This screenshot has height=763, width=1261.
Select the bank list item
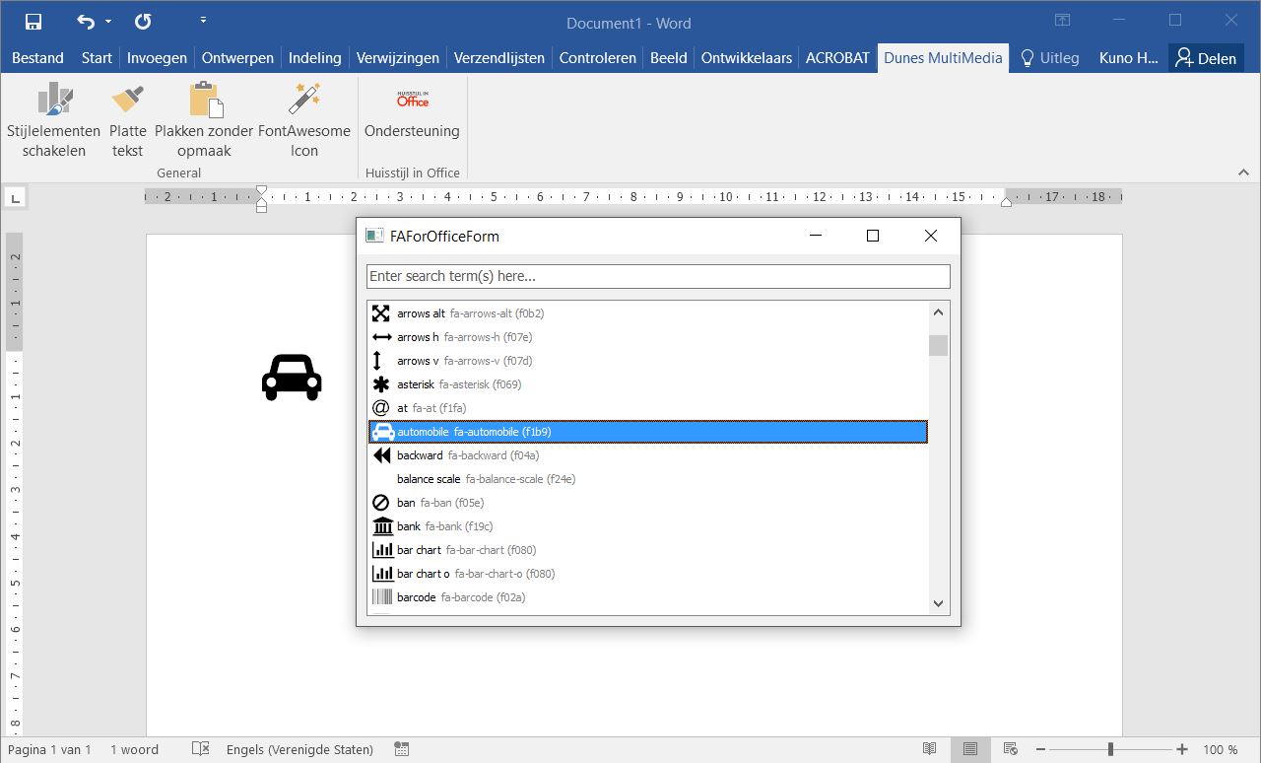click(x=647, y=526)
